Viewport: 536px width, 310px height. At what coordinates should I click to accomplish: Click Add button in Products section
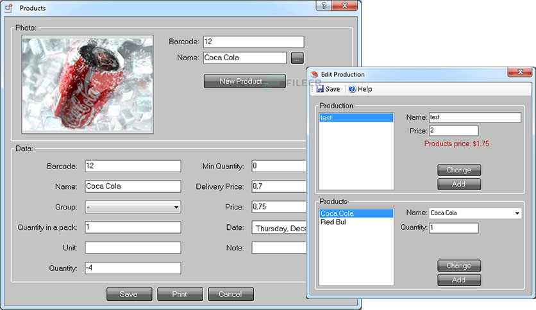click(459, 280)
